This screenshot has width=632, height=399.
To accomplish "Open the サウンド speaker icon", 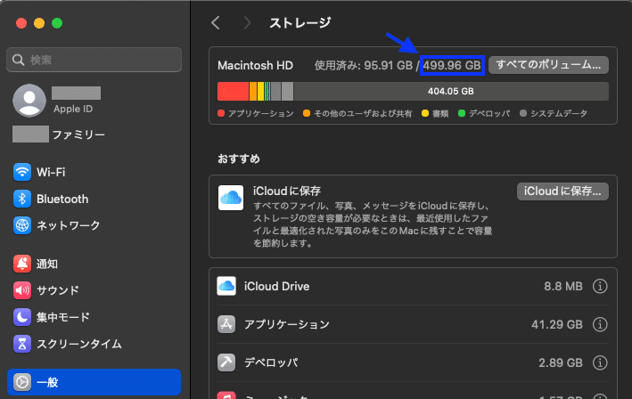I will (22, 290).
